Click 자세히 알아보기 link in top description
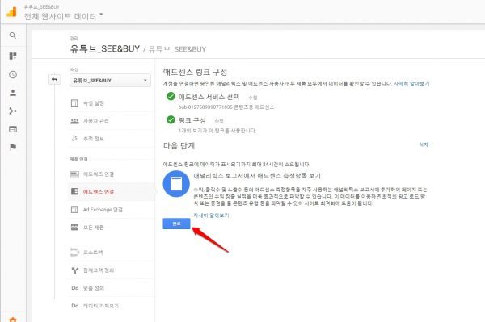Image resolution: width=485 pixels, height=322 pixels. pyautogui.click(x=411, y=84)
